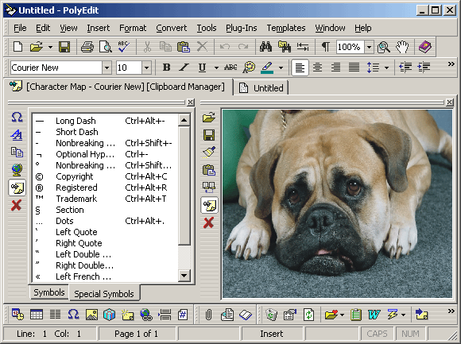Viewport: 461px width, 344px height.
Task: Click the clipboard manager save floppy icon
Action: [x=209, y=135]
